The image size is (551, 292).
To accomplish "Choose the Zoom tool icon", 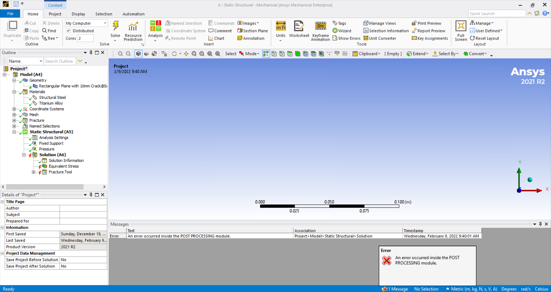I will pyautogui.click(x=194, y=54).
